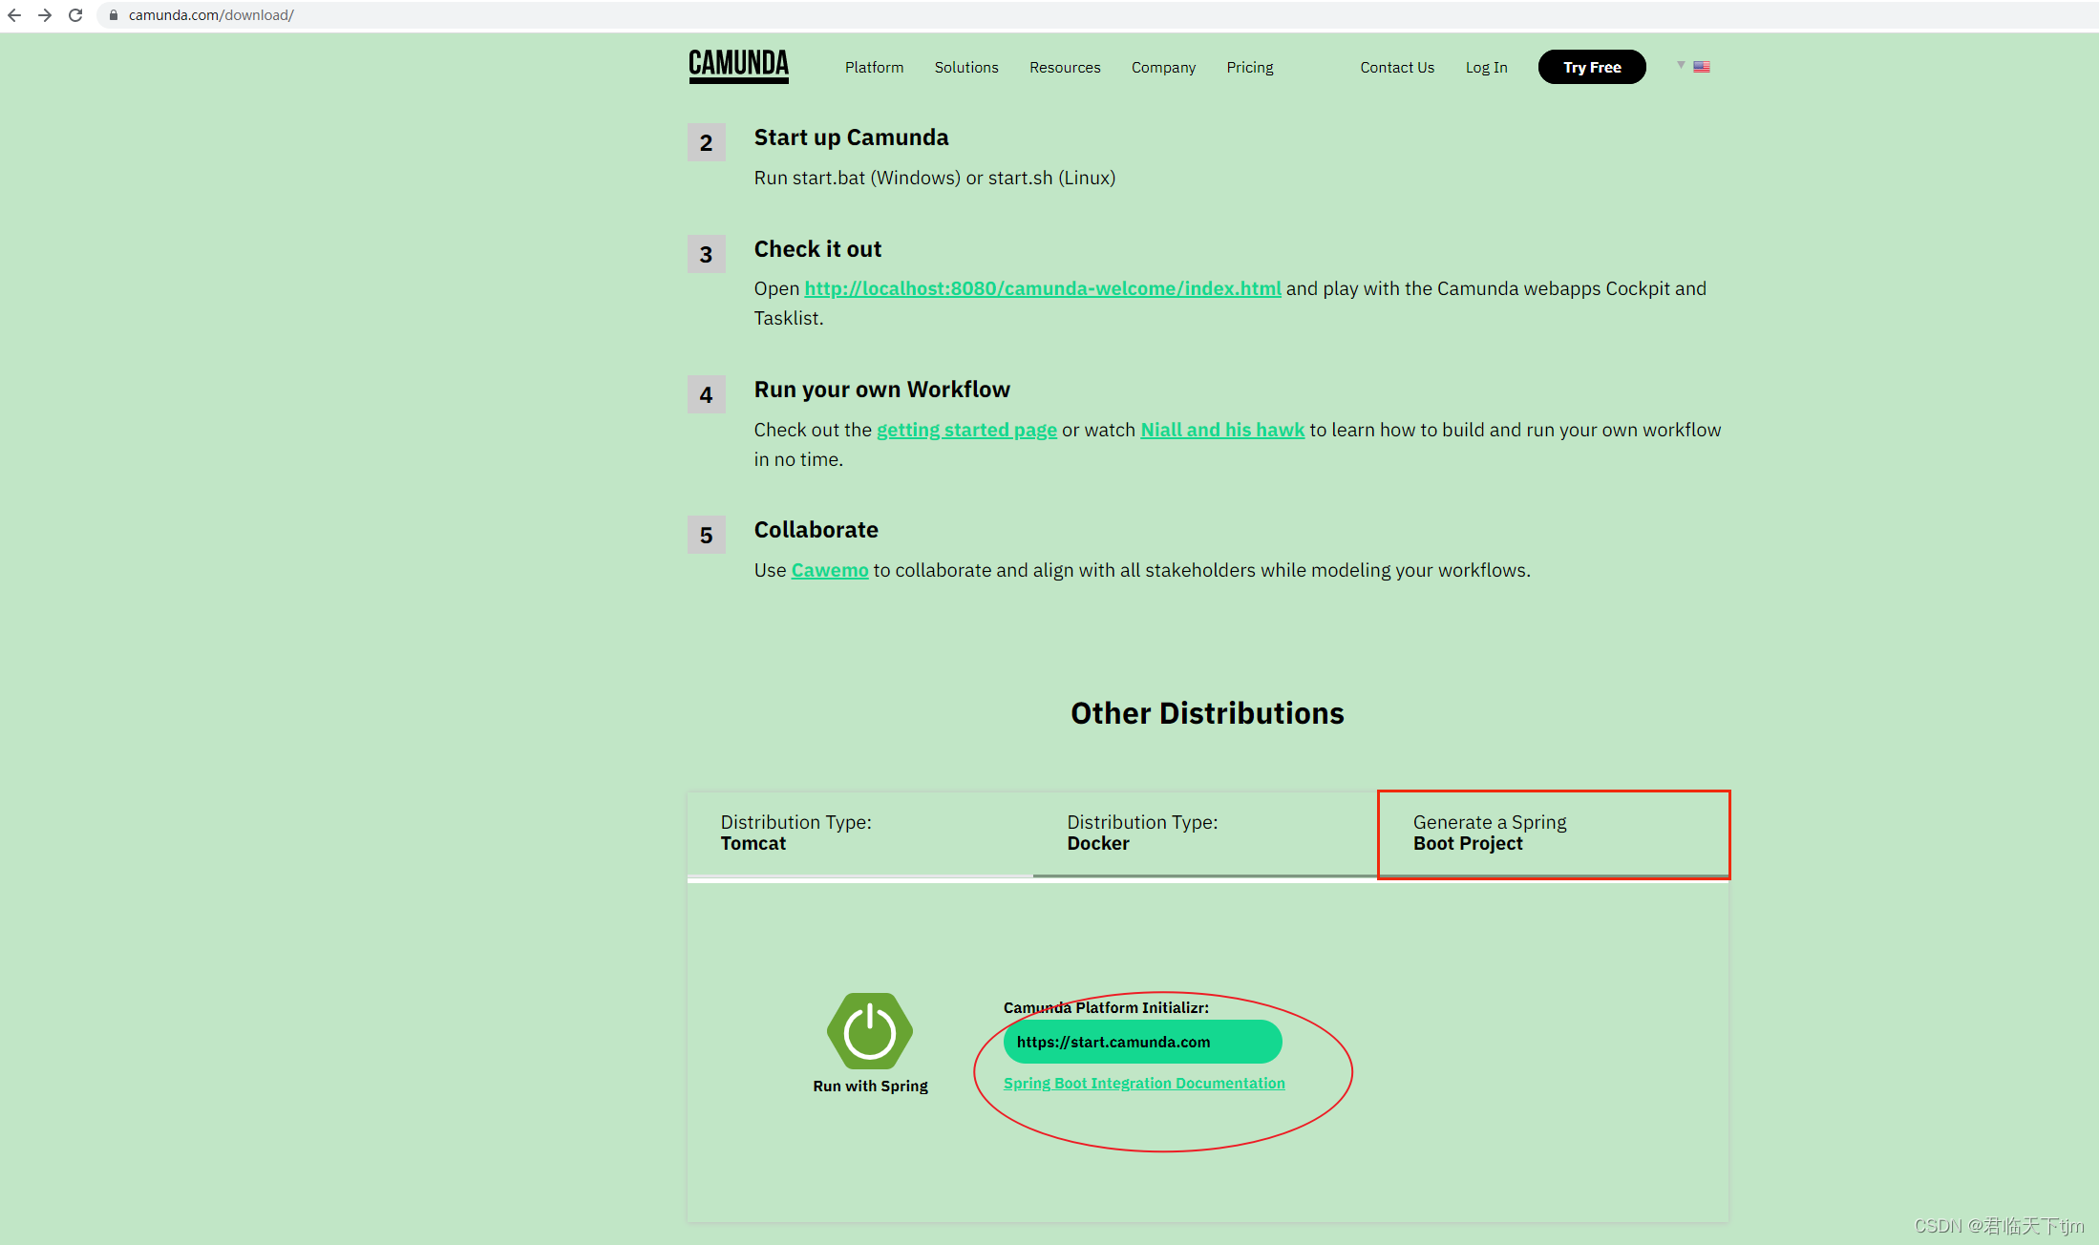Open the Solutions menu
Image resolution: width=2099 pixels, height=1245 pixels.
[966, 67]
